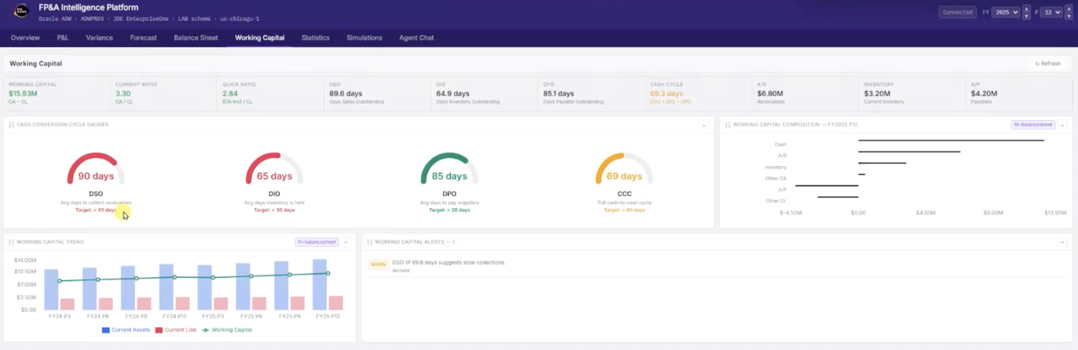Open the Agent Chat tab
1078x350 pixels.
click(416, 38)
